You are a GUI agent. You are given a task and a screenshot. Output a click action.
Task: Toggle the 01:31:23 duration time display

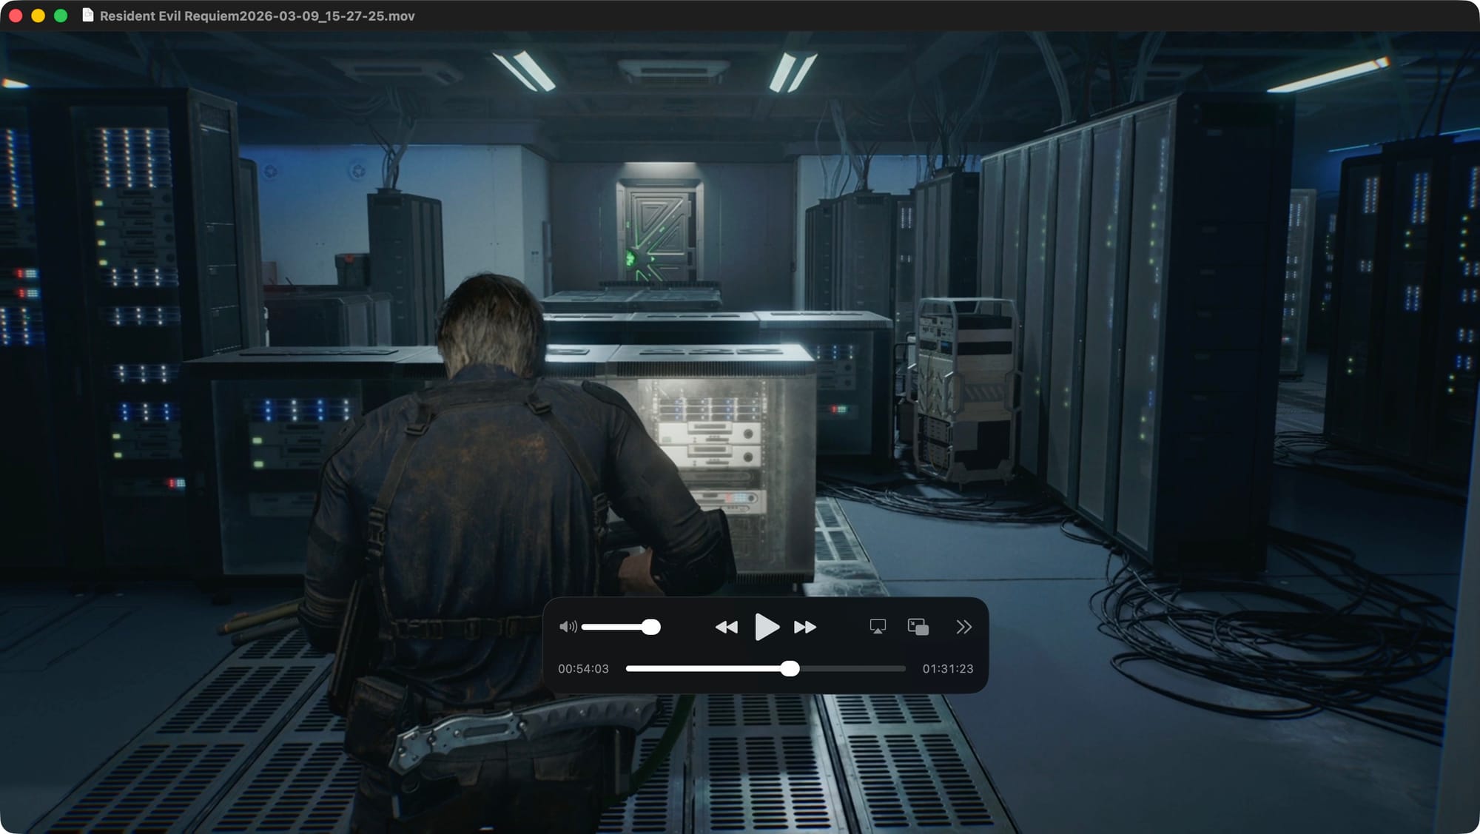(x=947, y=668)
